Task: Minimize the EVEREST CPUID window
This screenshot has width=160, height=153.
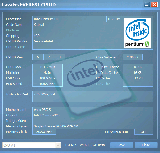Action: coord(147,5)
